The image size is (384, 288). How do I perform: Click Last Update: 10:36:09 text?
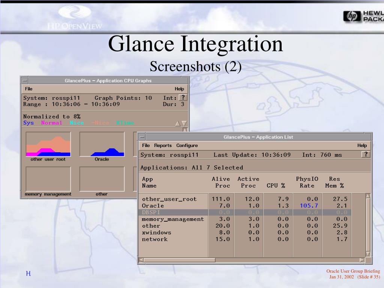[252, 155]
